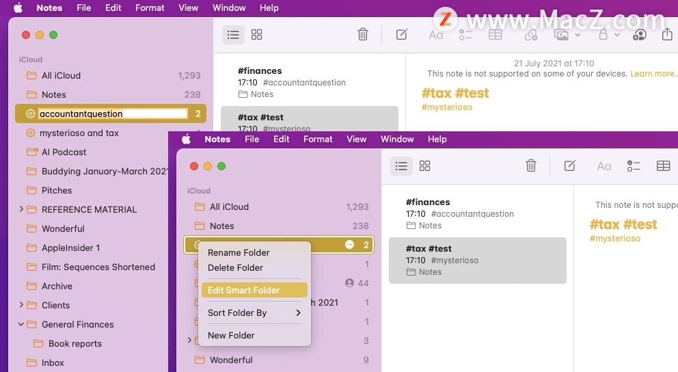
Task: Open Aa text format in back window
Action: coord(436,35)
